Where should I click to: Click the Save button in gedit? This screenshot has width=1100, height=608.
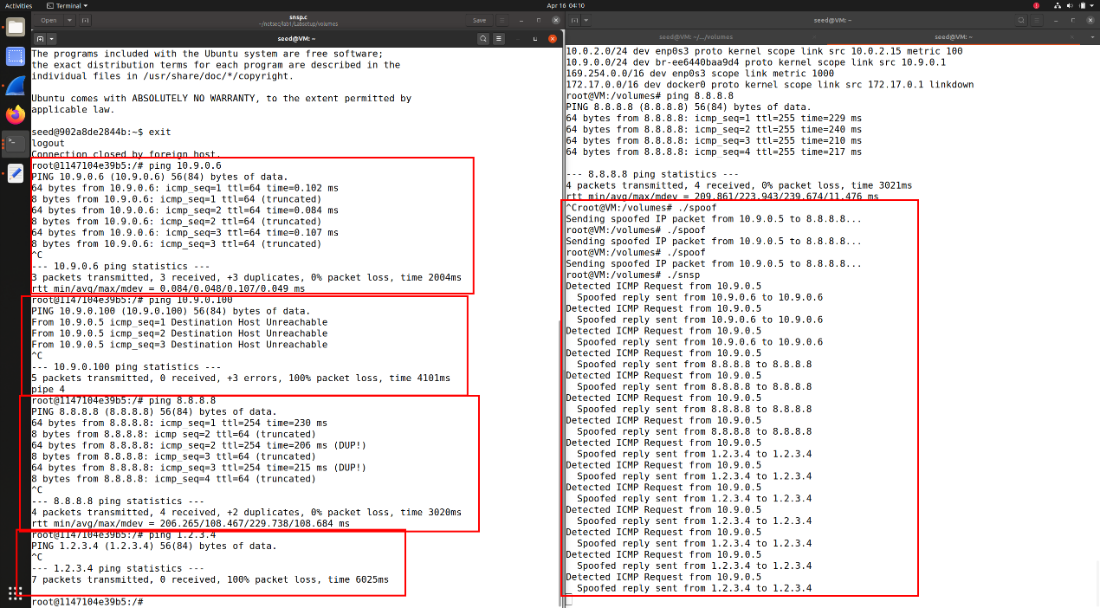pos(479,20)
